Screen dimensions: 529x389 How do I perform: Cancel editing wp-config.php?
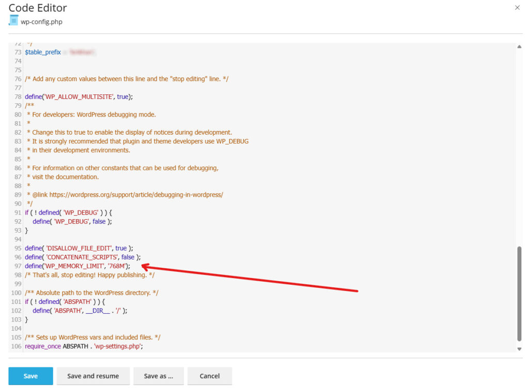click(210, 376)
